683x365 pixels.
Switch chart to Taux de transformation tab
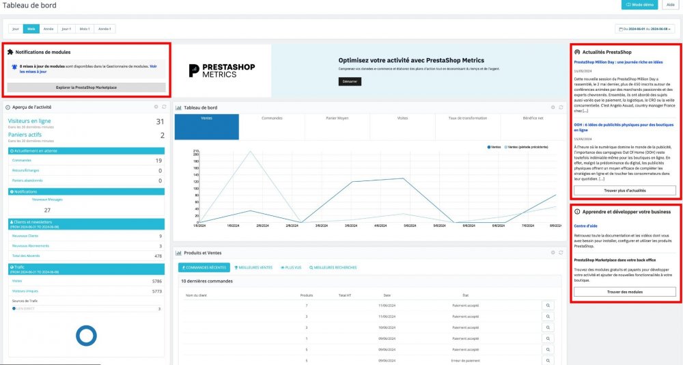pos(468,127)
